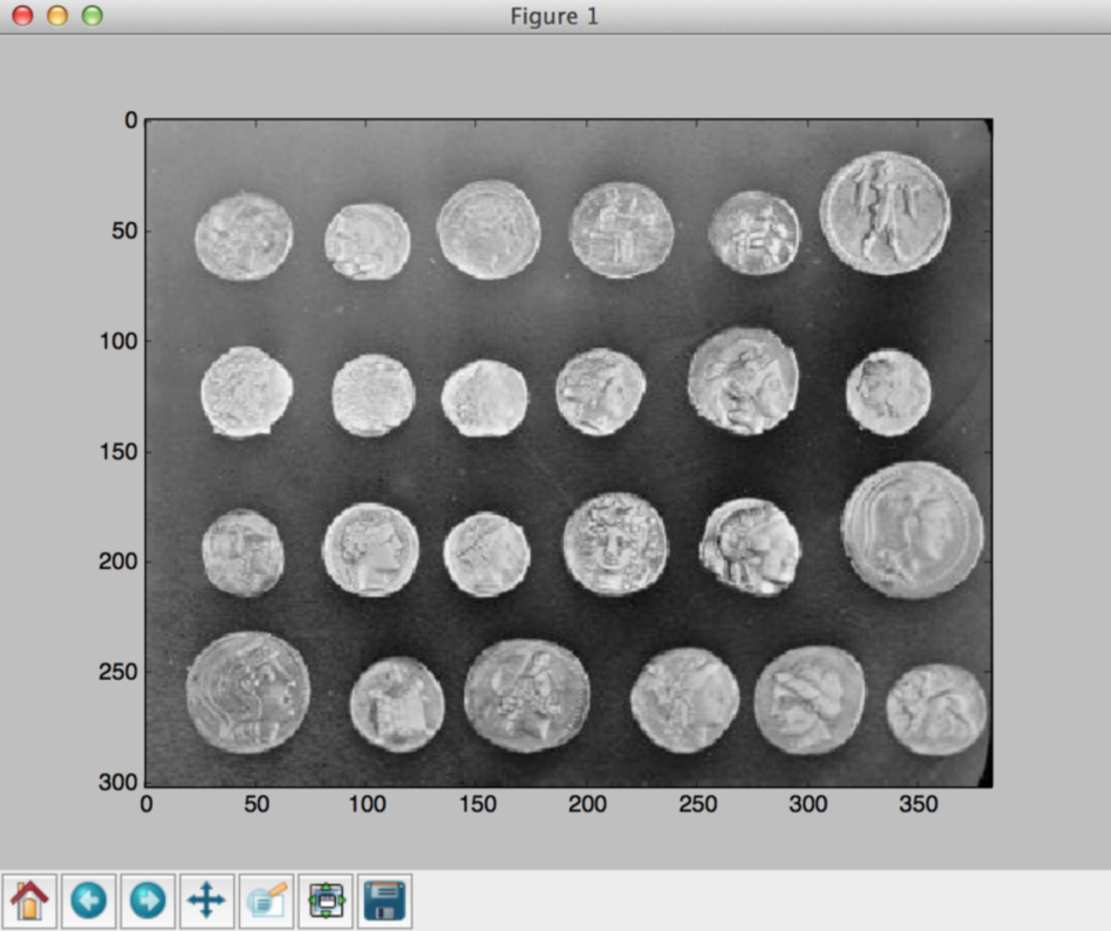Maximize the window with the green button
Image resolution: width=1111 pixels, height=931 pixels.
pos(92,15)
